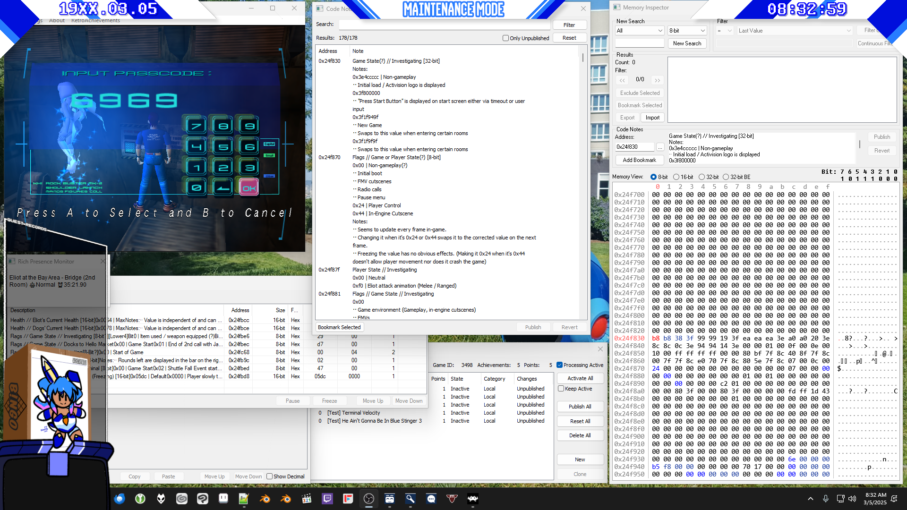Open network status tray icon
This screenshot has width=907, height=510.
point(840,499)
